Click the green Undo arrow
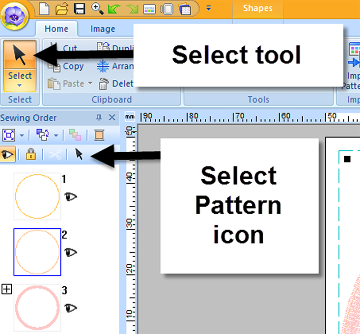This screenshot has height=334, width=360. (x=114, y=8)
